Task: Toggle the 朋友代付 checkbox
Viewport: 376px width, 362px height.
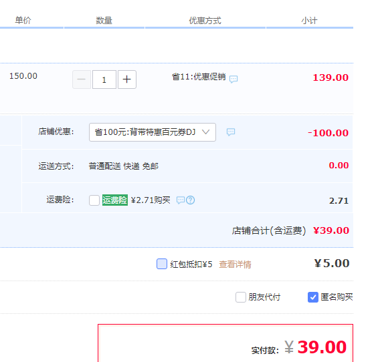Action: pyautogui.click(x=240, y=297)
